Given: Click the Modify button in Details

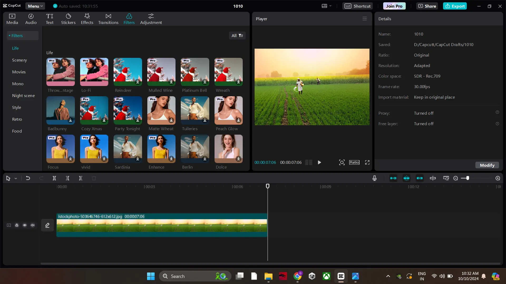Looking at the screenshot, I should pyautogui.click(x=487, y=165).
